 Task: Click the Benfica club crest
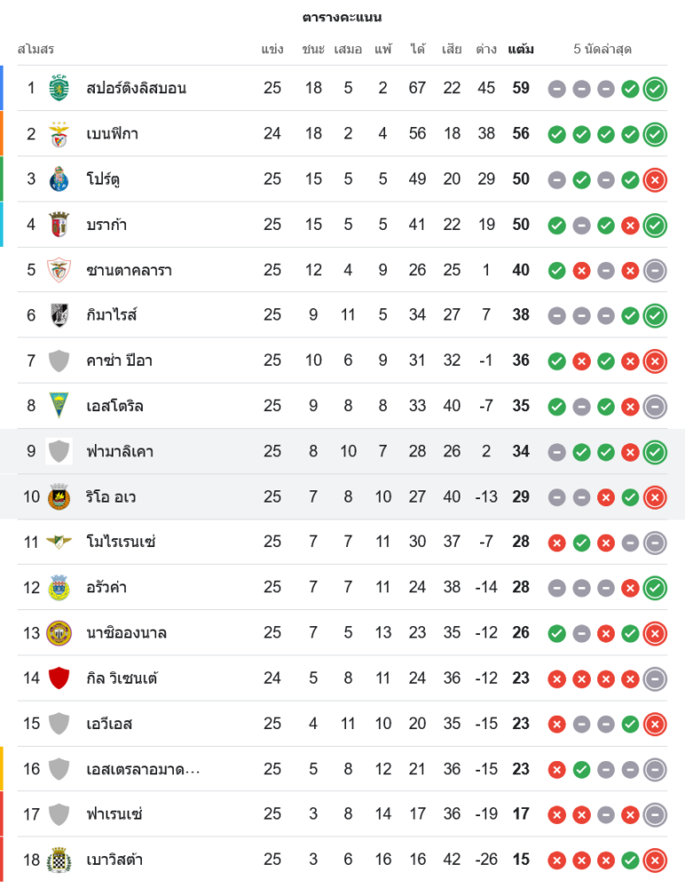pos(59,133)
